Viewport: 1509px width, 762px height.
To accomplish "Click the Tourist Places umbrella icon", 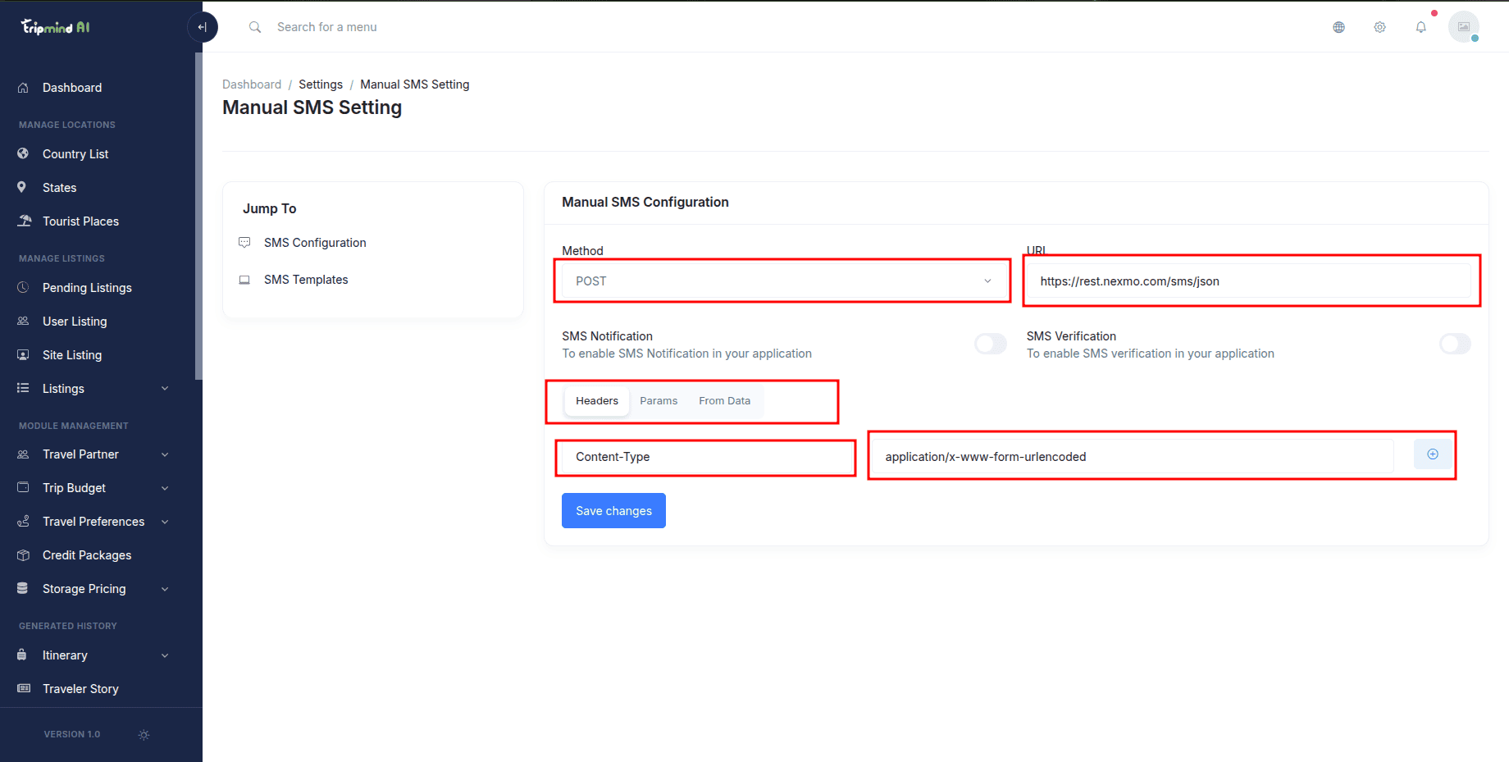I will (24, 221).
